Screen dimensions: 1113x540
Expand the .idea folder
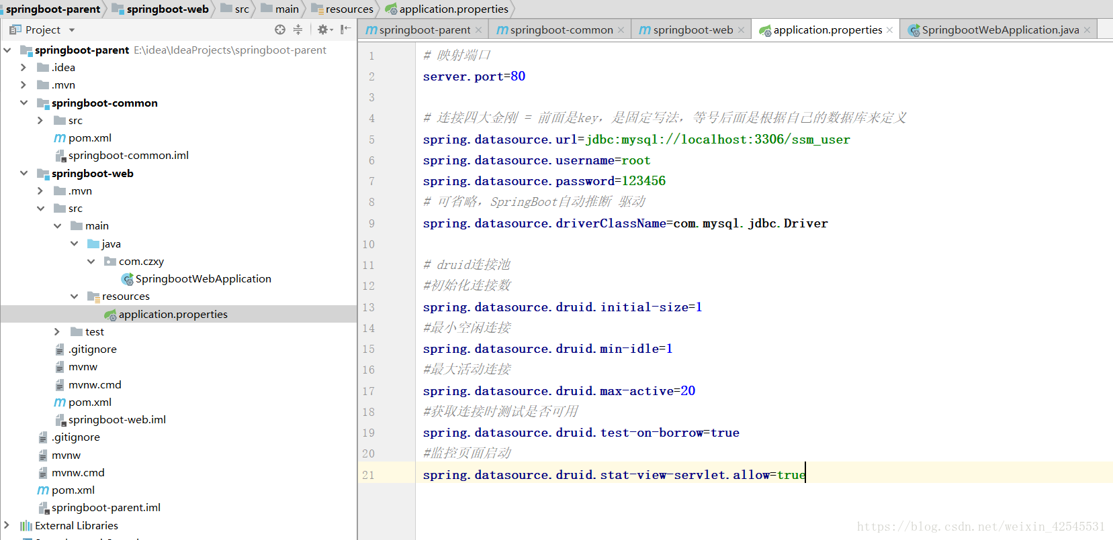click(x=24, y=67)
